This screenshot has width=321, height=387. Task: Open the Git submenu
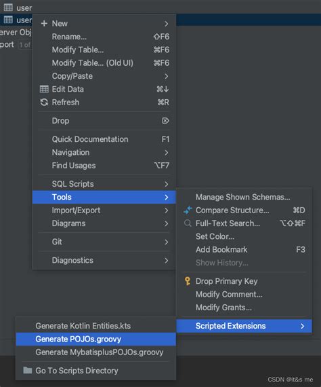tap(104, 242)
